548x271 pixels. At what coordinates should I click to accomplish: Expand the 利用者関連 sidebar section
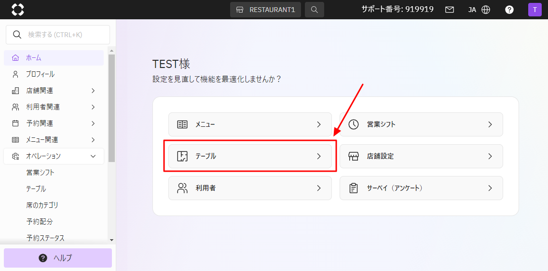[54, 107]
